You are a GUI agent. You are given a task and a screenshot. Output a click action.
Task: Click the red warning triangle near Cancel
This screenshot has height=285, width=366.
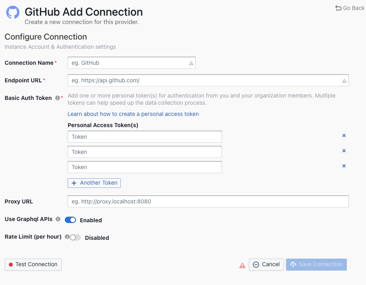[242, 265]
